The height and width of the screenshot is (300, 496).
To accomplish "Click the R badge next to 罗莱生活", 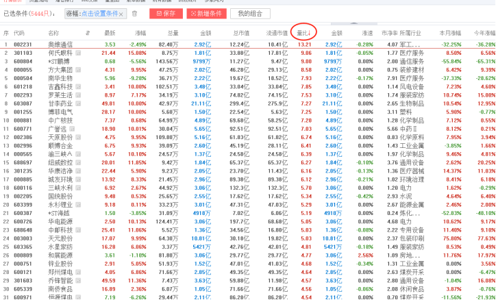I will tap(78, 95).
